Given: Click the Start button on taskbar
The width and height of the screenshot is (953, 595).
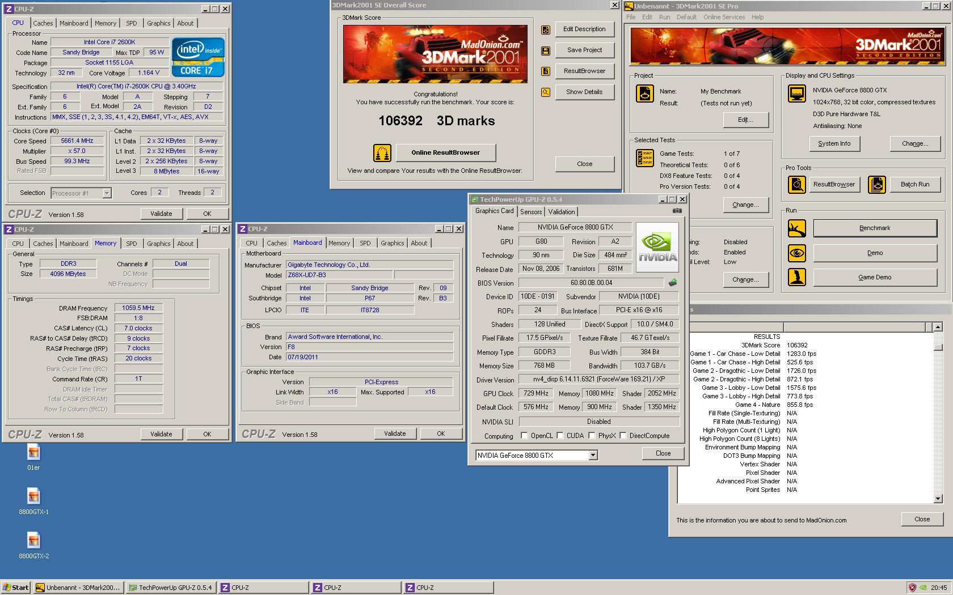Looking at the screenshot, I should pyautogui.click(x=16, y=588).
